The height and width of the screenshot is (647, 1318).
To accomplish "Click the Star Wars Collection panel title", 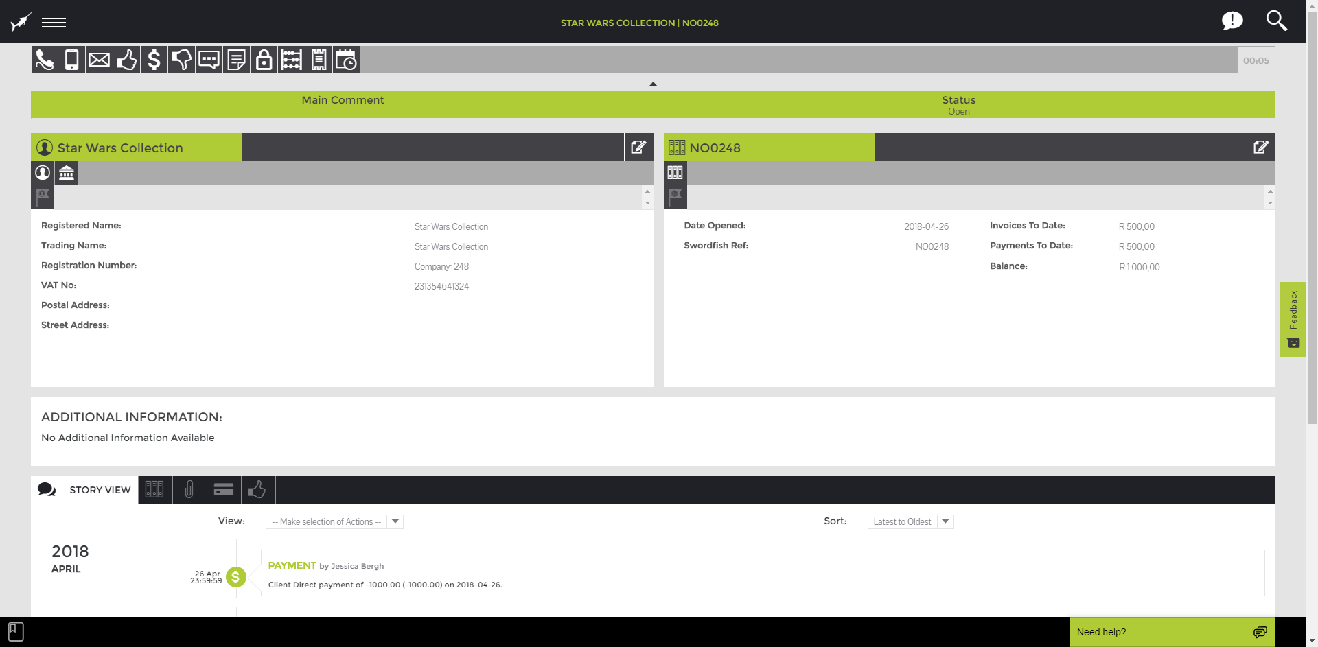I will click(x=120, y=148).
